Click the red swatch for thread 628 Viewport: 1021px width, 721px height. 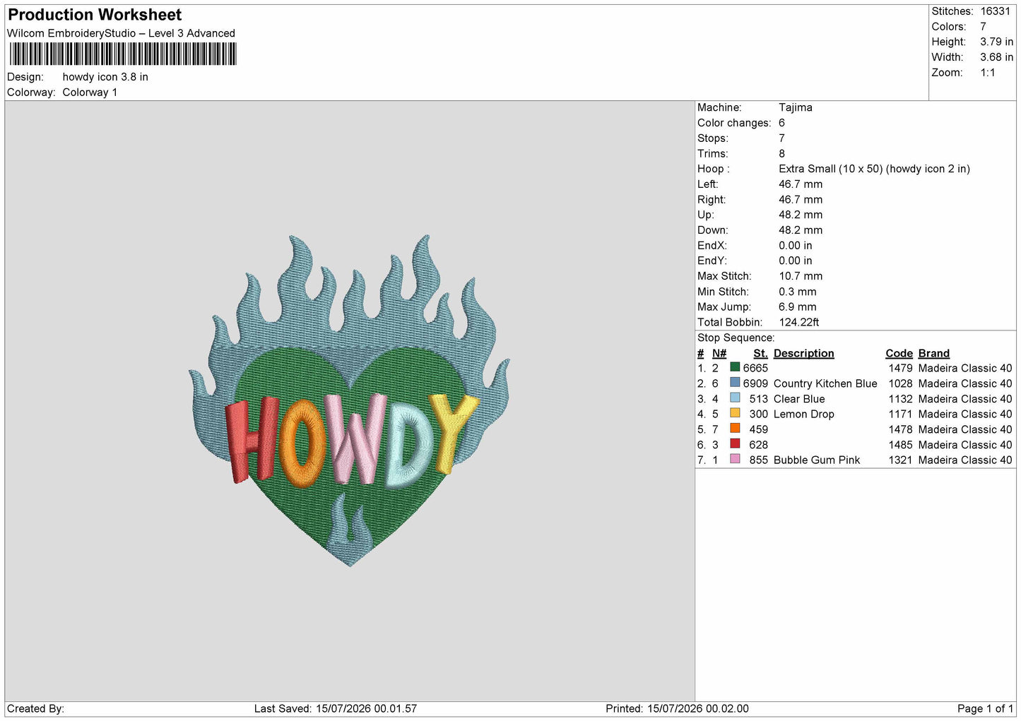(x=735, y=444)
